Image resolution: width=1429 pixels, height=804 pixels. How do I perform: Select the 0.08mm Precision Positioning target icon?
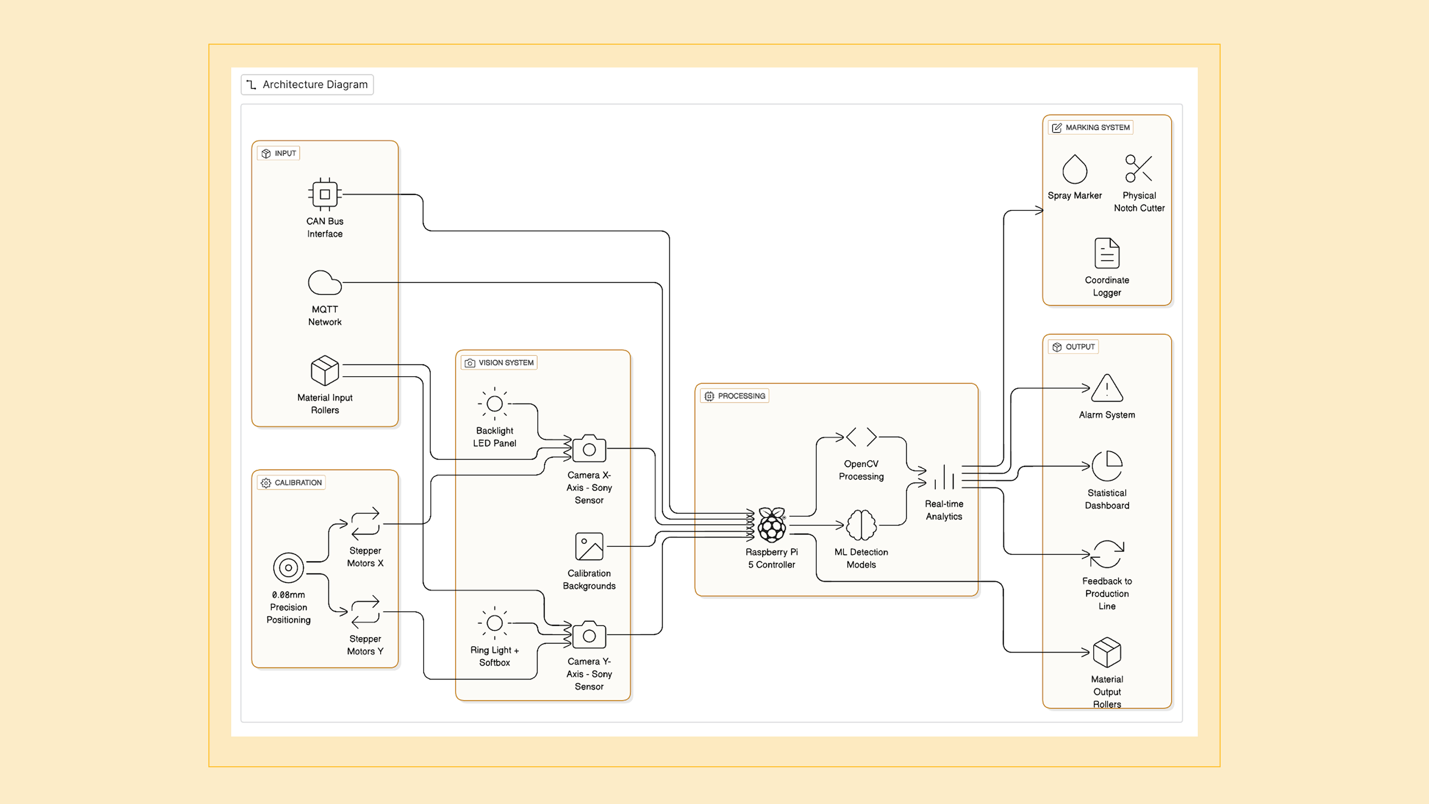(x=288, y=567)
